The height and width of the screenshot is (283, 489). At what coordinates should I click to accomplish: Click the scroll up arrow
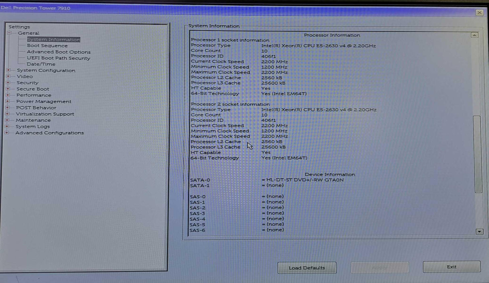tap(474, 35)
